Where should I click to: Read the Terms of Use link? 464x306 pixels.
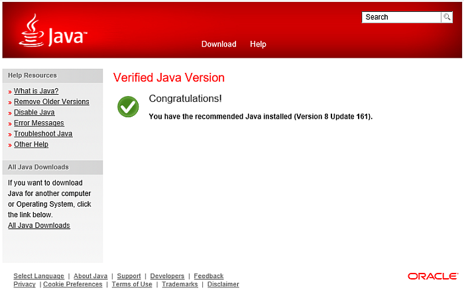(x=132, y=284)
